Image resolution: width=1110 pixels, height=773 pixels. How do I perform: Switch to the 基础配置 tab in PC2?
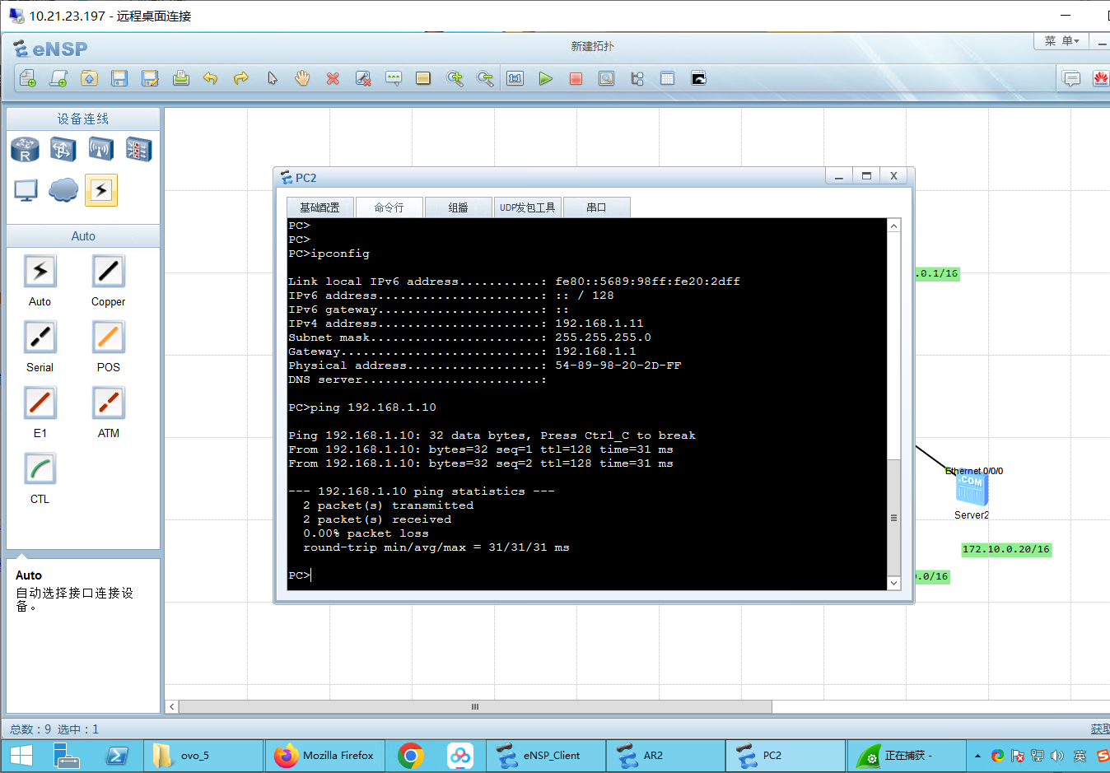[x=319, y=207]
